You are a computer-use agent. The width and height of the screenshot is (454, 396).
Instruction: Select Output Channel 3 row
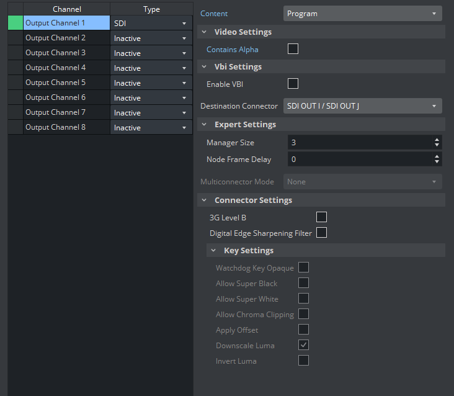pos(66,53)
